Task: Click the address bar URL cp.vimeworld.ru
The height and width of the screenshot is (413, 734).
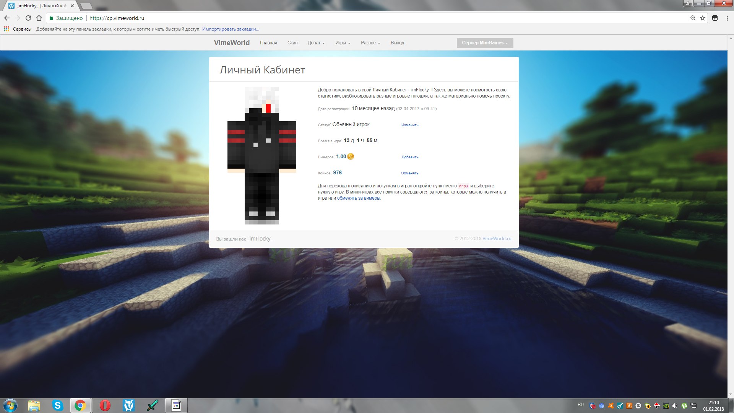Action: point(117,18)
